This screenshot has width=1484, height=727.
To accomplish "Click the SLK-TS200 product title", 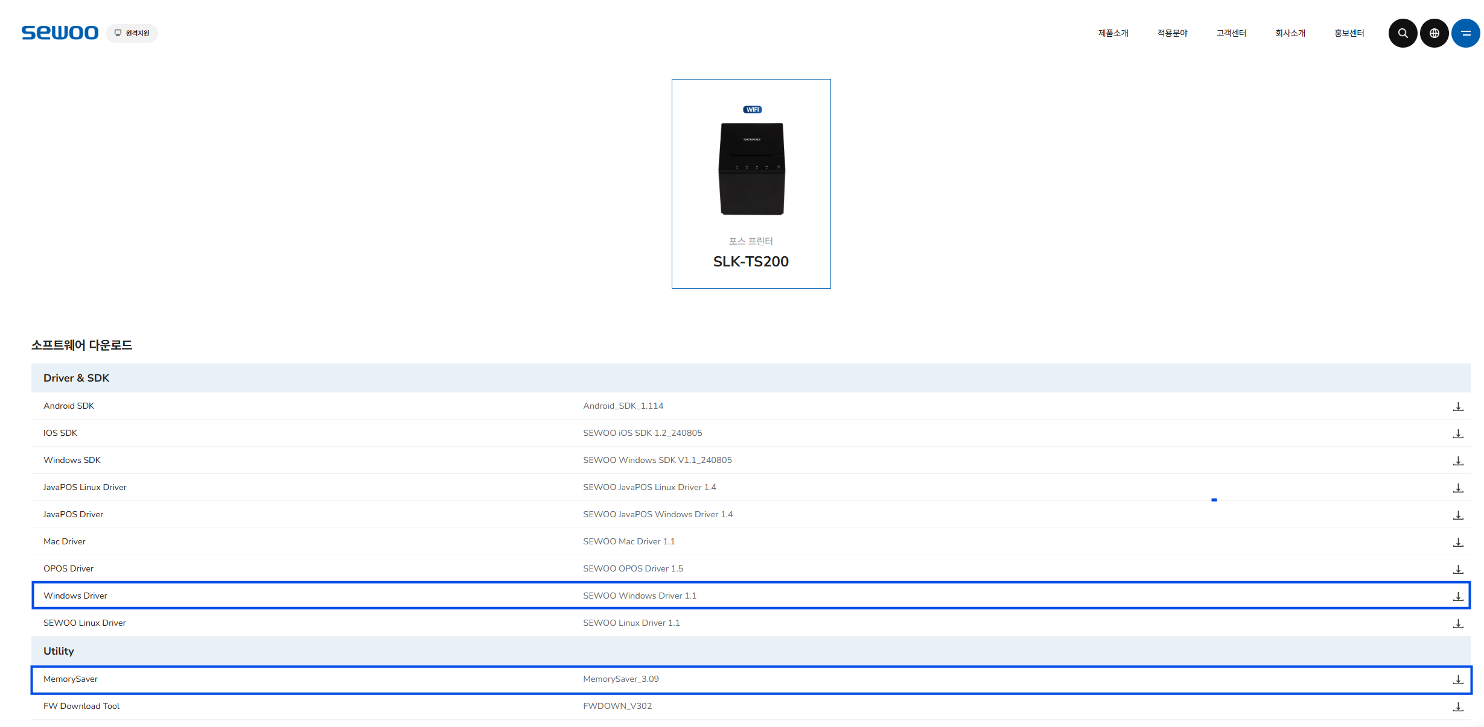I will coord(751,261).
